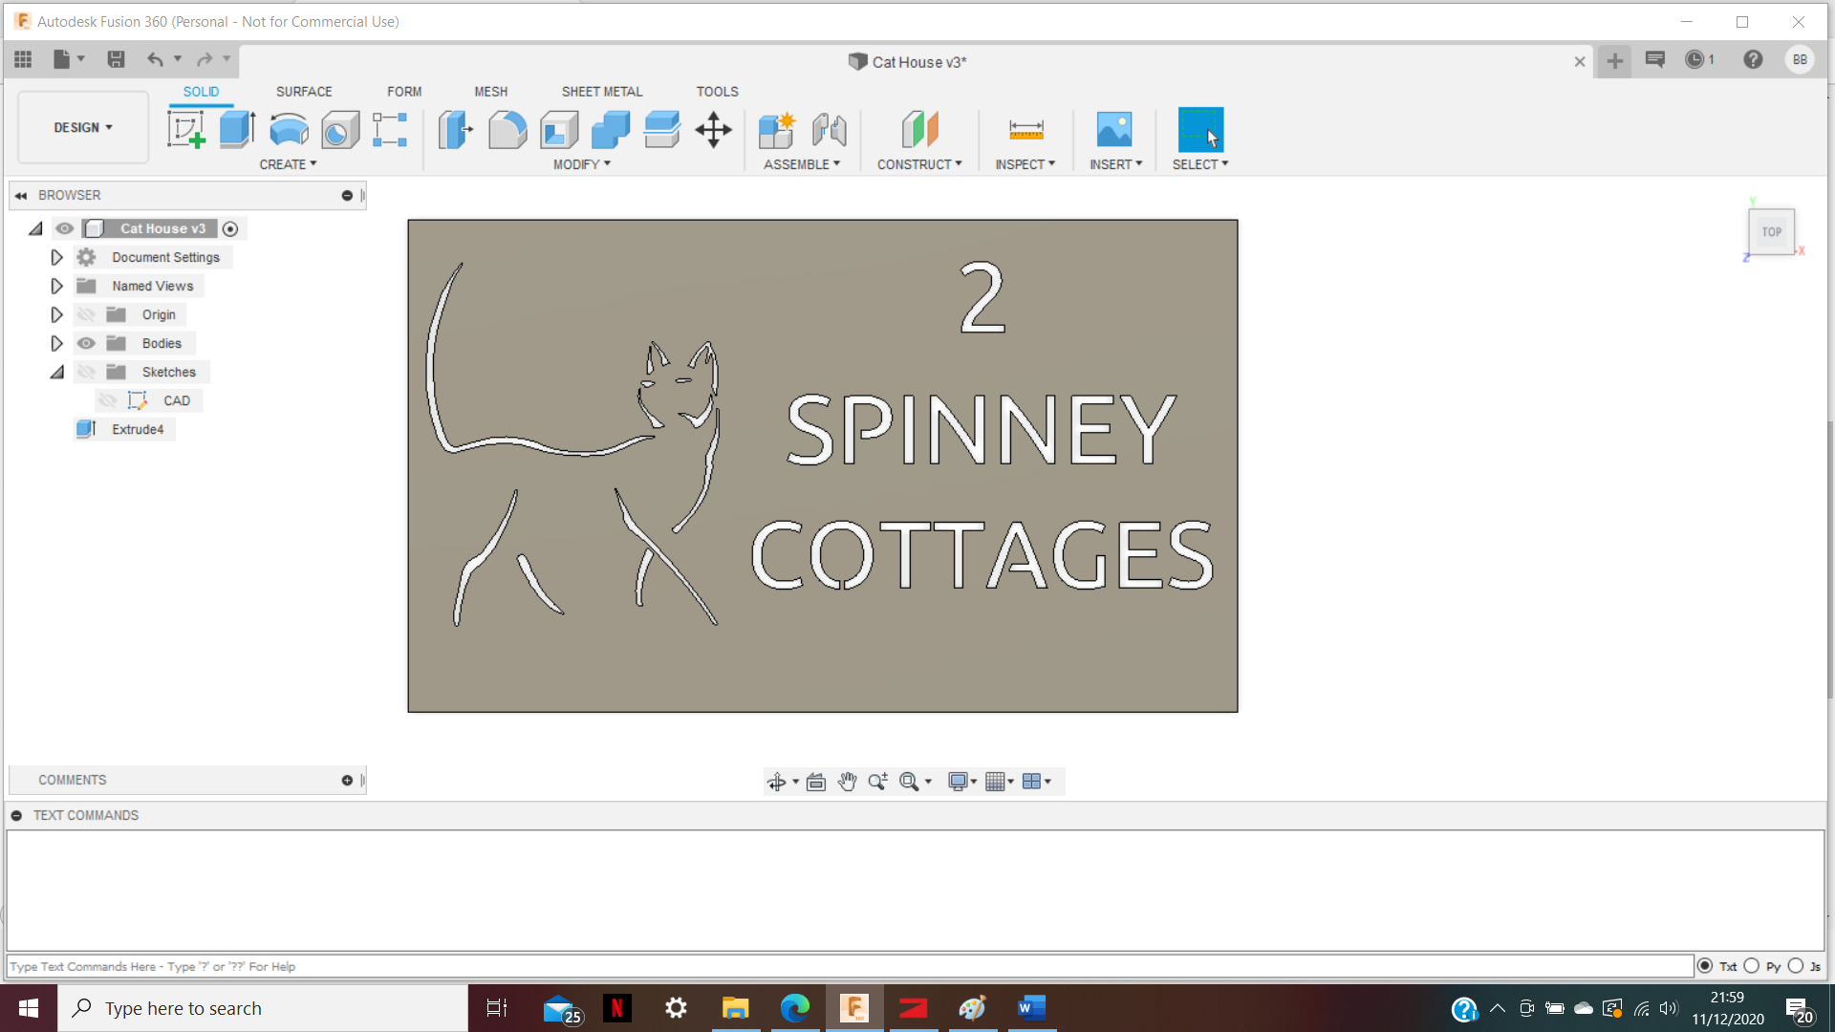Open the MODIFY dropdown menu

[x=581, y=164]
